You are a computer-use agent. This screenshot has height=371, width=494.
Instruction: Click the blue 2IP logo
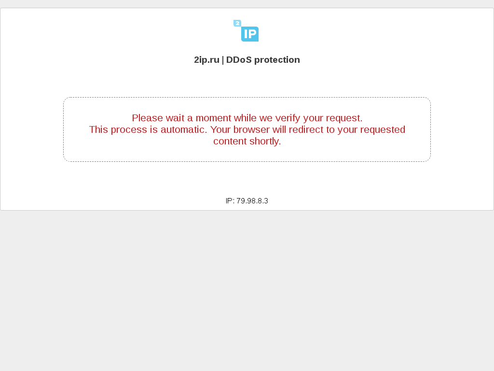click(246, 30)
